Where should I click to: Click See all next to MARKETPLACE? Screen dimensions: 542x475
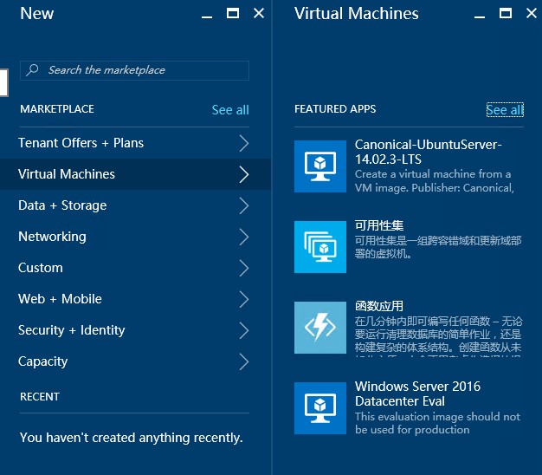230,110
